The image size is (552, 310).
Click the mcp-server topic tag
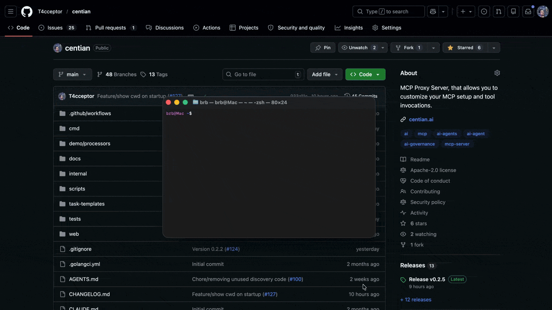[x=457, y=144]
